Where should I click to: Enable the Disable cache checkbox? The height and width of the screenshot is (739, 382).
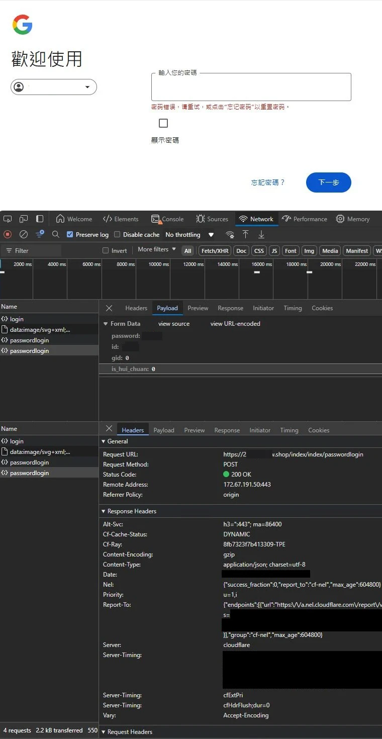click(117, 235)
